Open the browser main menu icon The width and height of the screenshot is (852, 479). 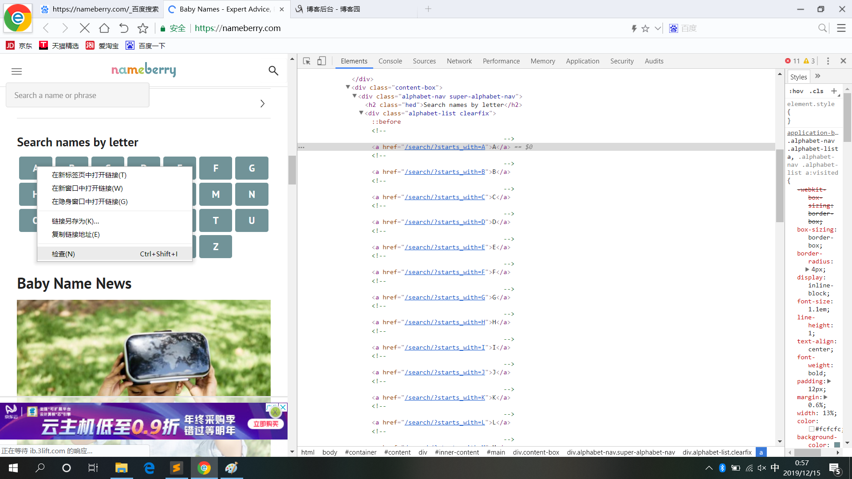click(x=841, y=28)
